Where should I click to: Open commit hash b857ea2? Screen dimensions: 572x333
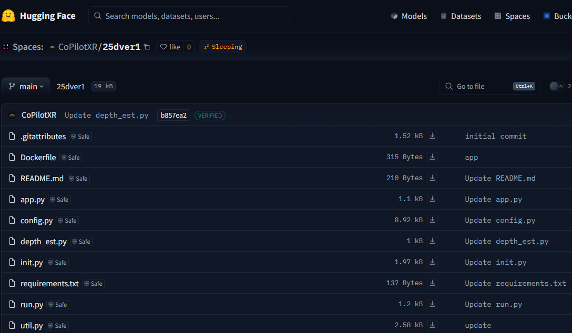tap(173, 116)
